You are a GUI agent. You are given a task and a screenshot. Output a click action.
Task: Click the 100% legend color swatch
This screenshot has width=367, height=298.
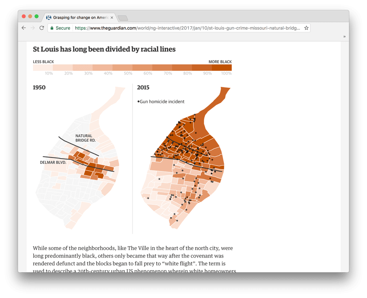point(222,68)
